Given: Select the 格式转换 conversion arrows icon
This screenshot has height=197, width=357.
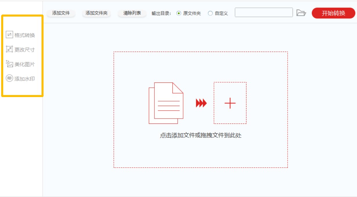Looking at the screenshot, I should pyautogui.click(x=9, y=35).
